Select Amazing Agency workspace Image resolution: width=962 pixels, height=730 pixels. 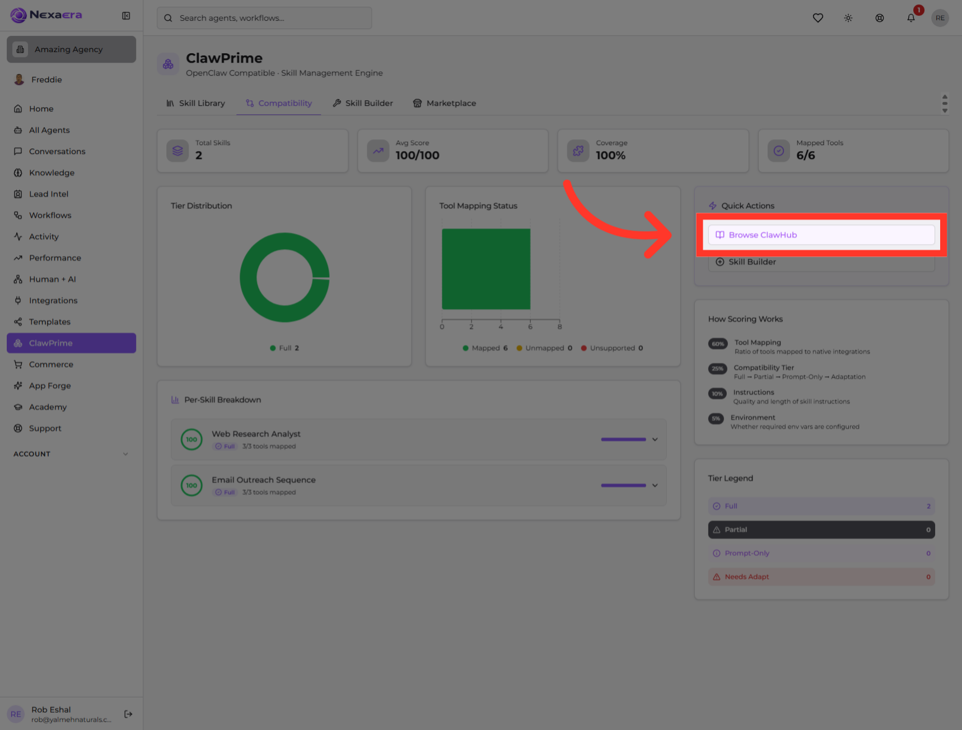[x=71, y=49]
